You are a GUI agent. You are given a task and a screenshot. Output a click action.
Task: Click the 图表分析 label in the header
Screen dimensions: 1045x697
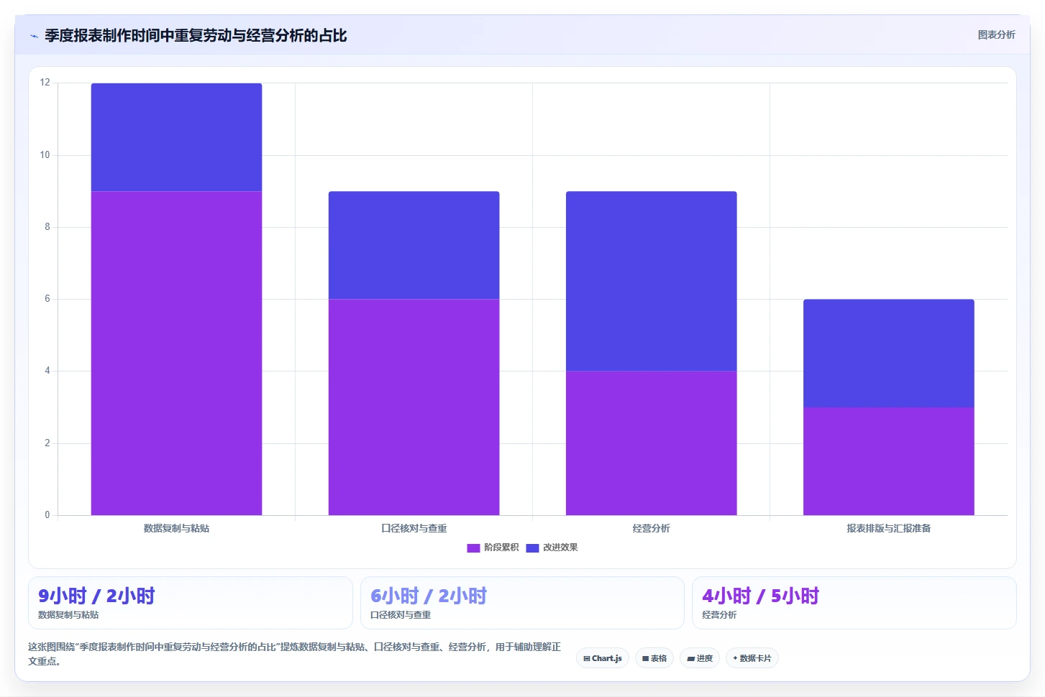click(996, 34)
